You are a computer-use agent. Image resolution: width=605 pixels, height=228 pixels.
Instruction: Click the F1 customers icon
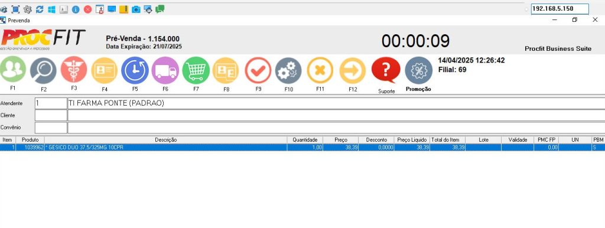pos(12,70)
